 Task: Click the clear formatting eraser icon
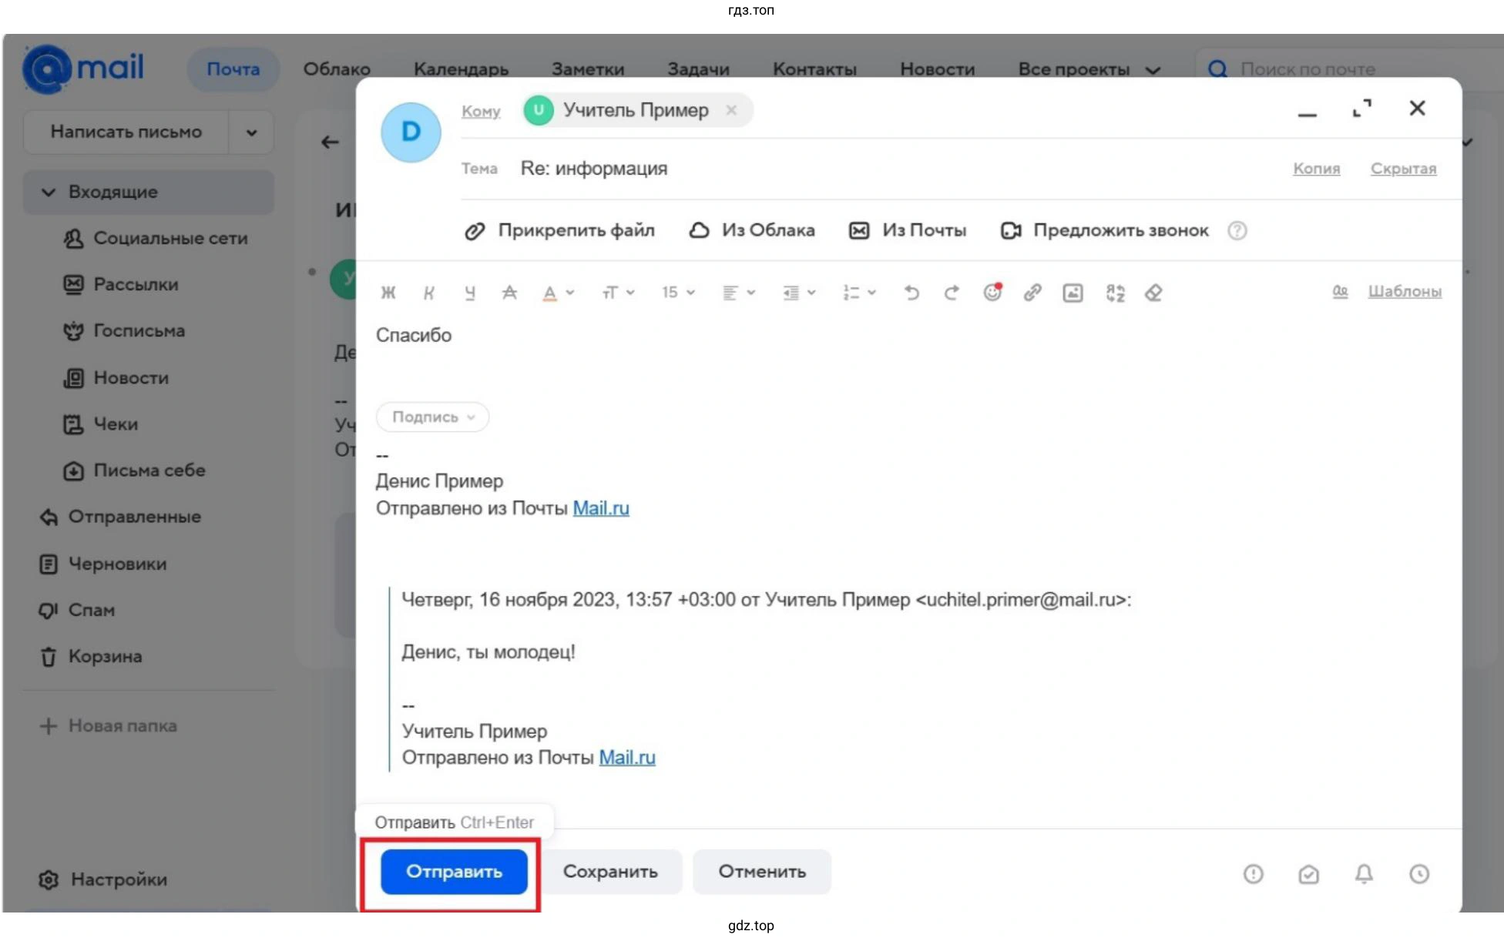point(1153,293)
